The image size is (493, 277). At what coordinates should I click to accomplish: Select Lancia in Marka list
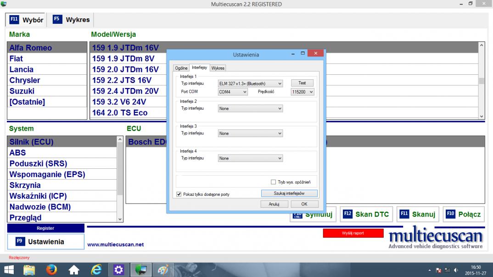tap(47, 69)
